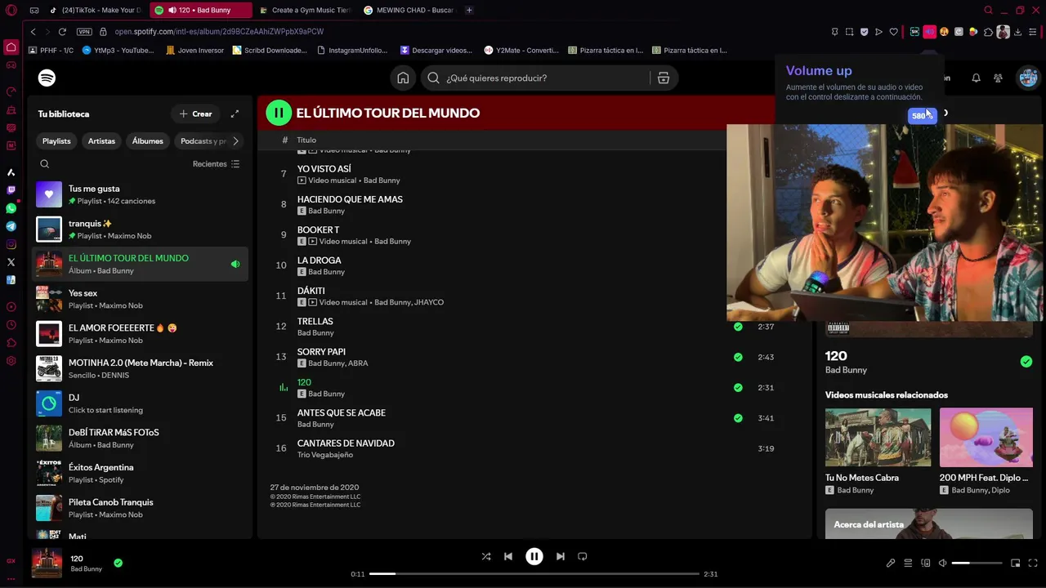Toggle shuffle in player bar
The height and width of the screenshot is (588, 1046).
486,556
